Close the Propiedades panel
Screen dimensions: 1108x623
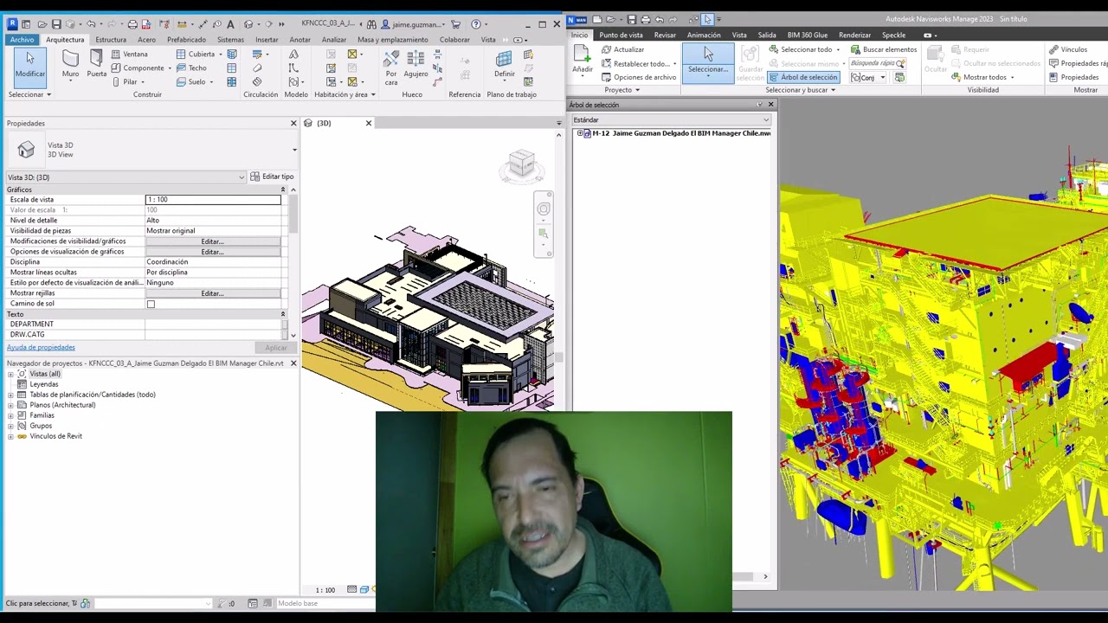click(293, 123)
